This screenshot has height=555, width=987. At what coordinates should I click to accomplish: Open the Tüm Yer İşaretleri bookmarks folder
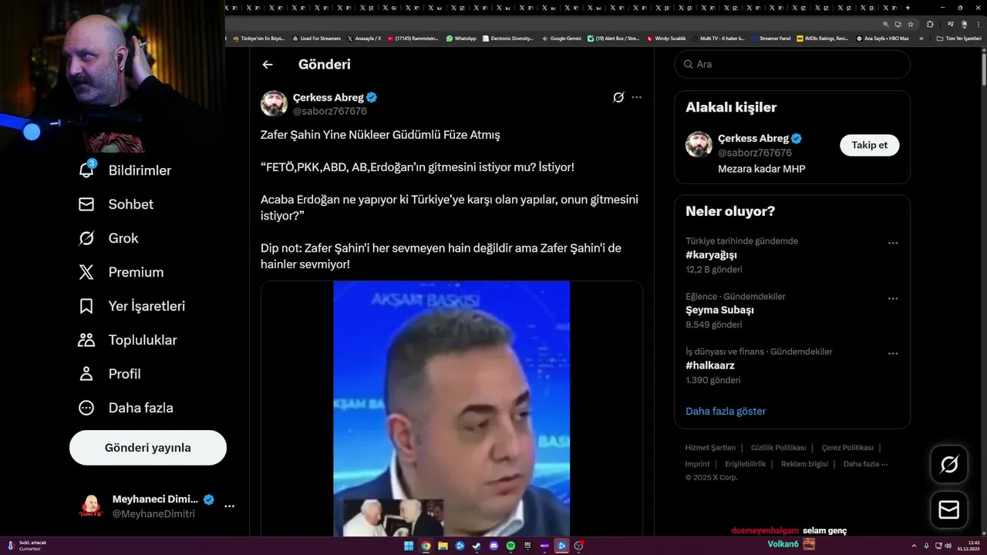point(958,38)
